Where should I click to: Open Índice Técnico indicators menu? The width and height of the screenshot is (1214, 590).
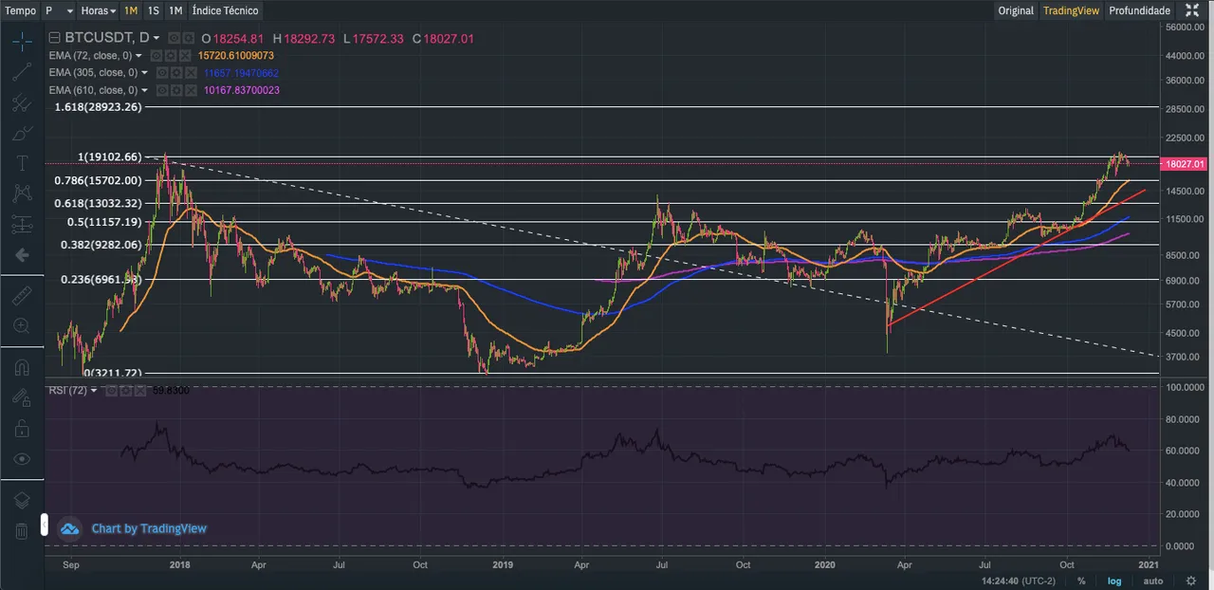pyautogui.click(x=225, y=10)
